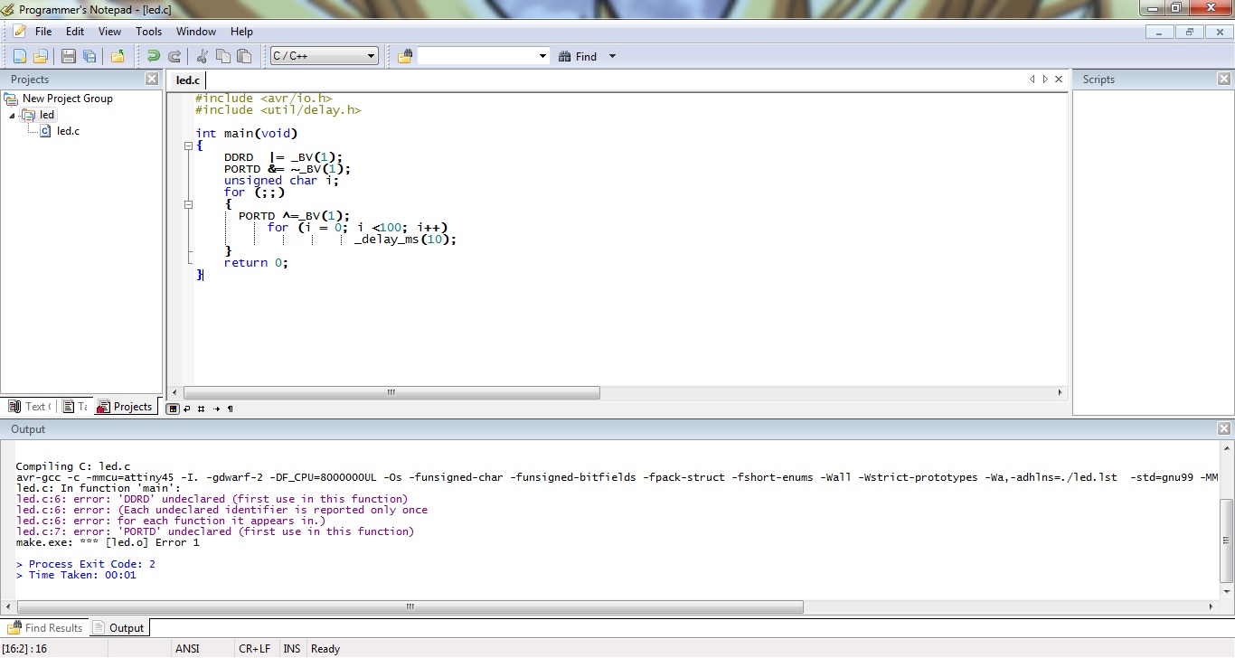Open the Find options dropdown arrow
This screenshot has width=1235, height=658.
tap(612, 56)
